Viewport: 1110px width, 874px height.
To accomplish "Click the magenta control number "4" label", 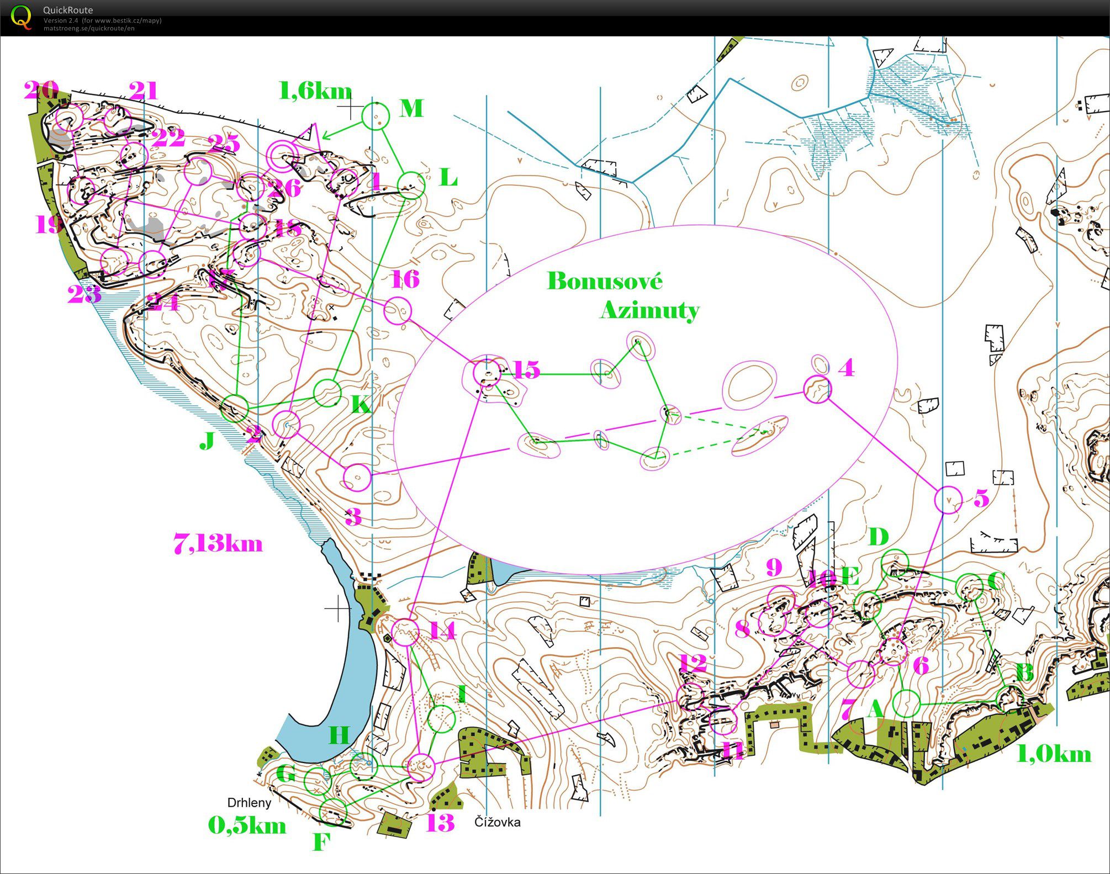I will click(x=846, y=368).
